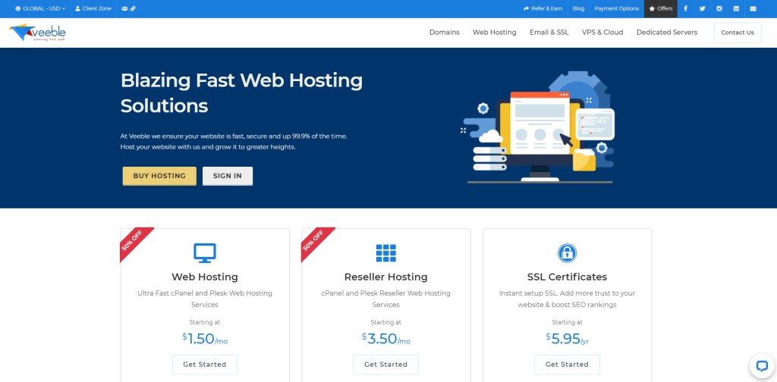Screen dimensions: 777x382
Task: Click the group users icon in top bar
Action: pos(124,9)
